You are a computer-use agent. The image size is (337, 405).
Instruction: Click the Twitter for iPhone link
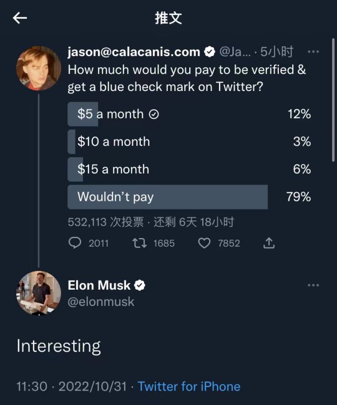pos(189,387)
